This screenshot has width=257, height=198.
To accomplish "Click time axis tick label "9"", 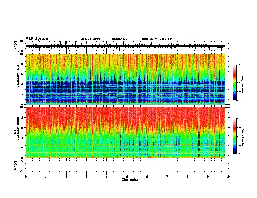I will click(x=208, y=177).
